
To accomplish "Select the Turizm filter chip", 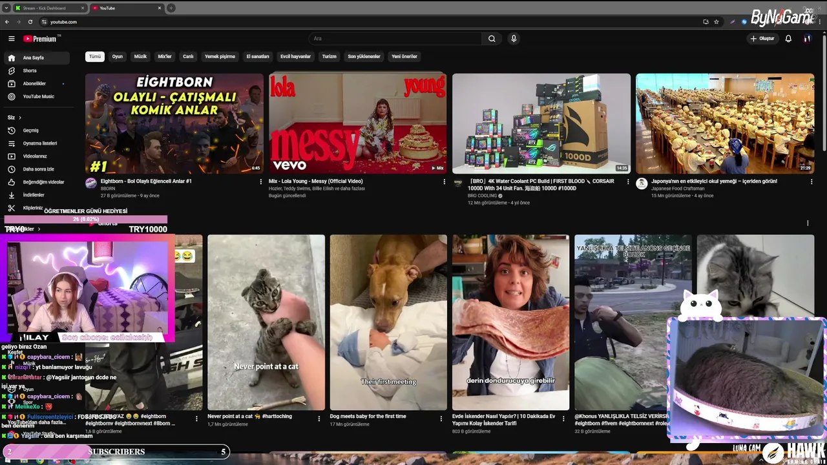I will tap(330, 56).
